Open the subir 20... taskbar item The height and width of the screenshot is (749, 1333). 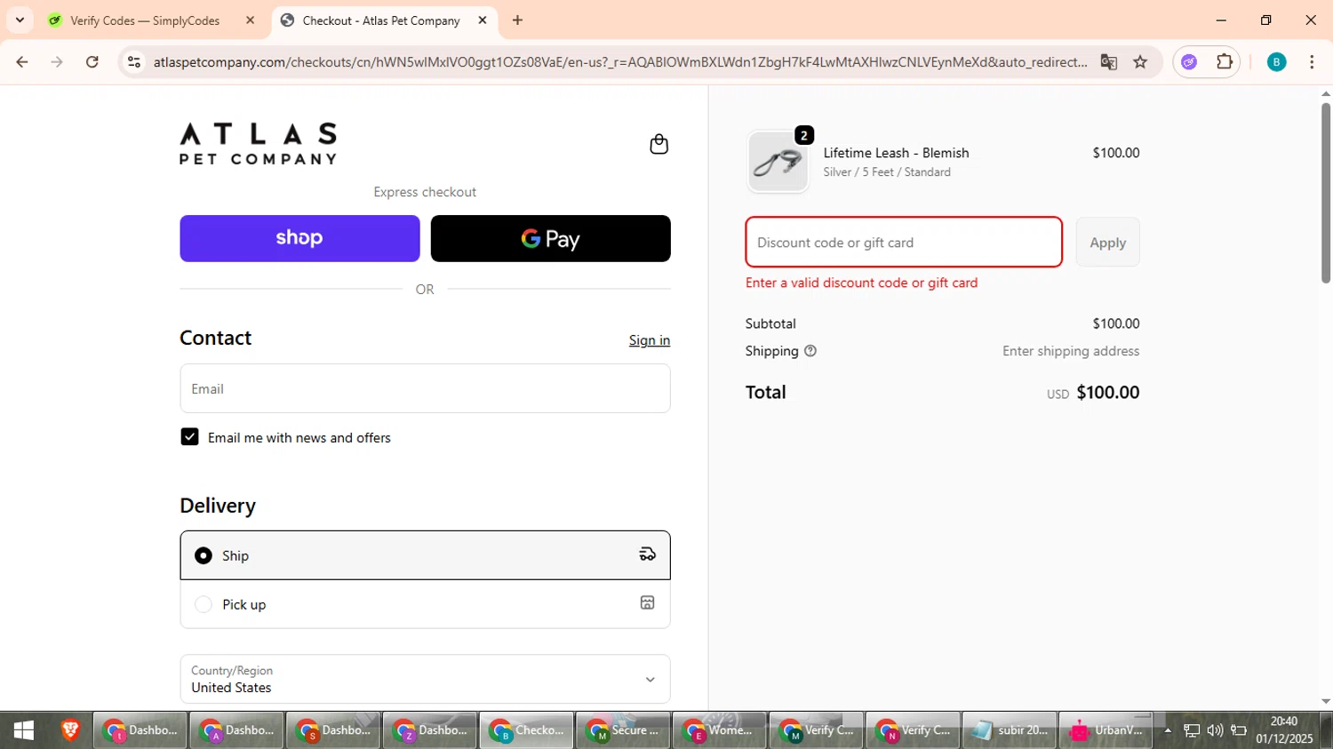(x=1010, y=730)
